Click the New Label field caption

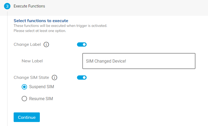pyautogui.click(x=32, y=61)
